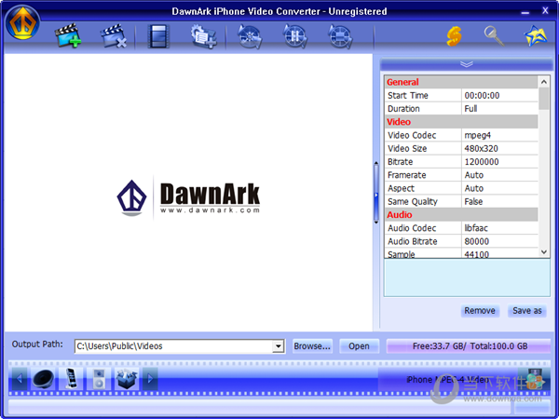Click the gold dollar Buy icon
The width and height of the screenshot is (559, 419).
[x=454, y=36]
